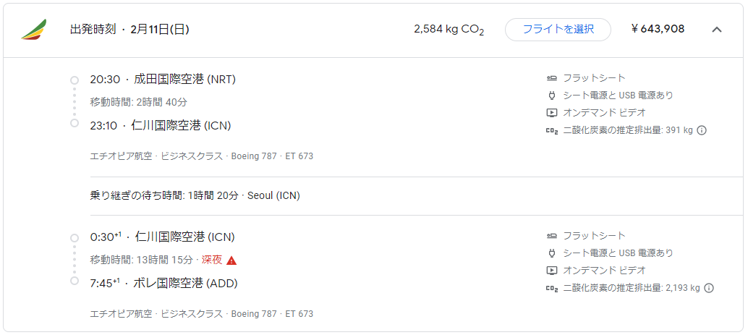Click the departure date 2月11日(日) header
748x335 pixels.
pyautogui.click(x=160, y=30)
